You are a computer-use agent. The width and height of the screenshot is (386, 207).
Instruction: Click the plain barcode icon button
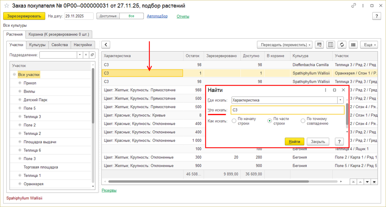coord(353,45)
